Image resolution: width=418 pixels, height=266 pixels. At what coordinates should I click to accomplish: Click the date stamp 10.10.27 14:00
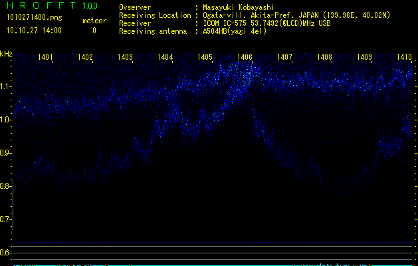(34, 30)
